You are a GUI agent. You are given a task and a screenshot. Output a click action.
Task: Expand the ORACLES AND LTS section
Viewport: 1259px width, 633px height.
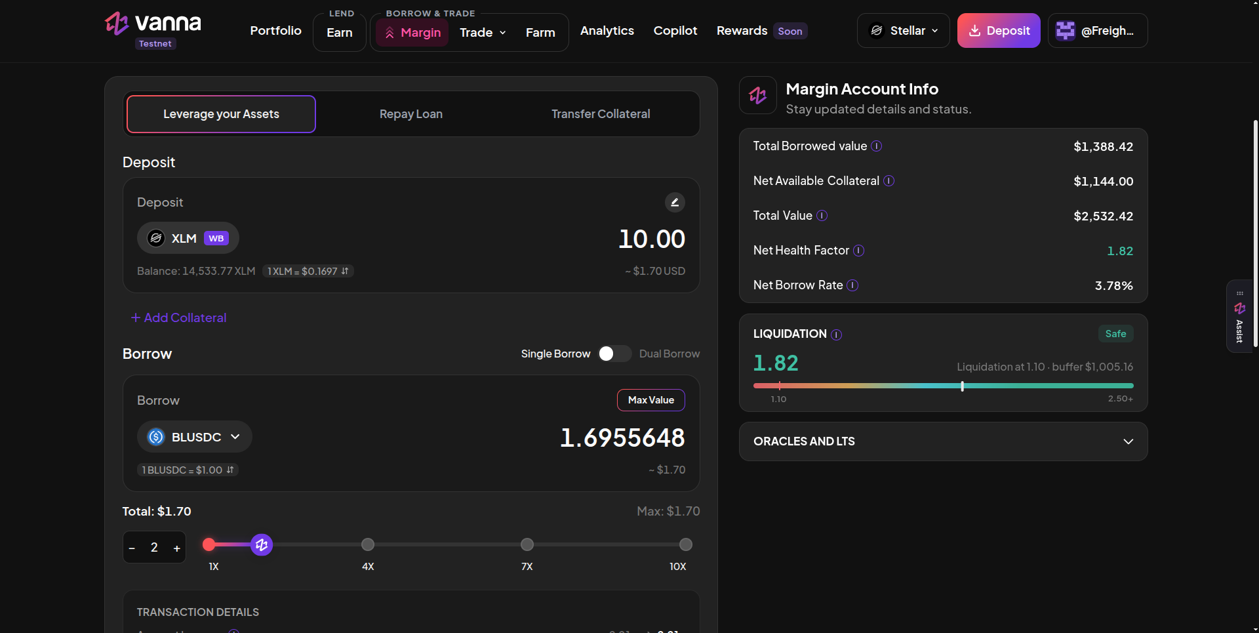point(943,441)
